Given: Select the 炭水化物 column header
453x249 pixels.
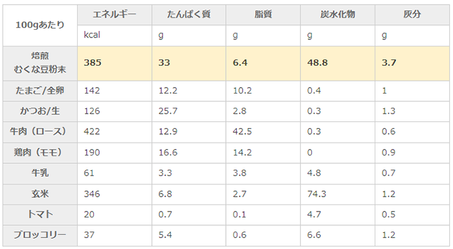Looking at the screenshot, I should (x=338, y=14).
